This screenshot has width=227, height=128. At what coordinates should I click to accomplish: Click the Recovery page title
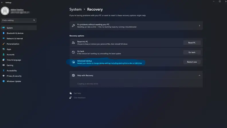[x=95, y=9]
